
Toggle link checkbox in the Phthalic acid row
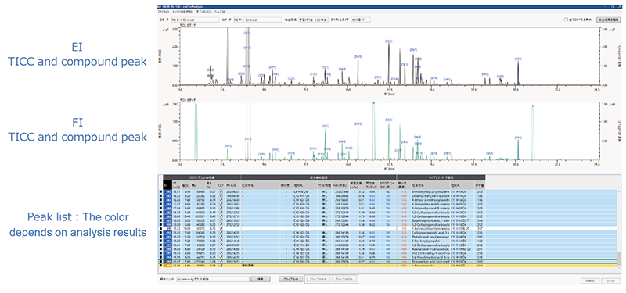pos(221,237)
